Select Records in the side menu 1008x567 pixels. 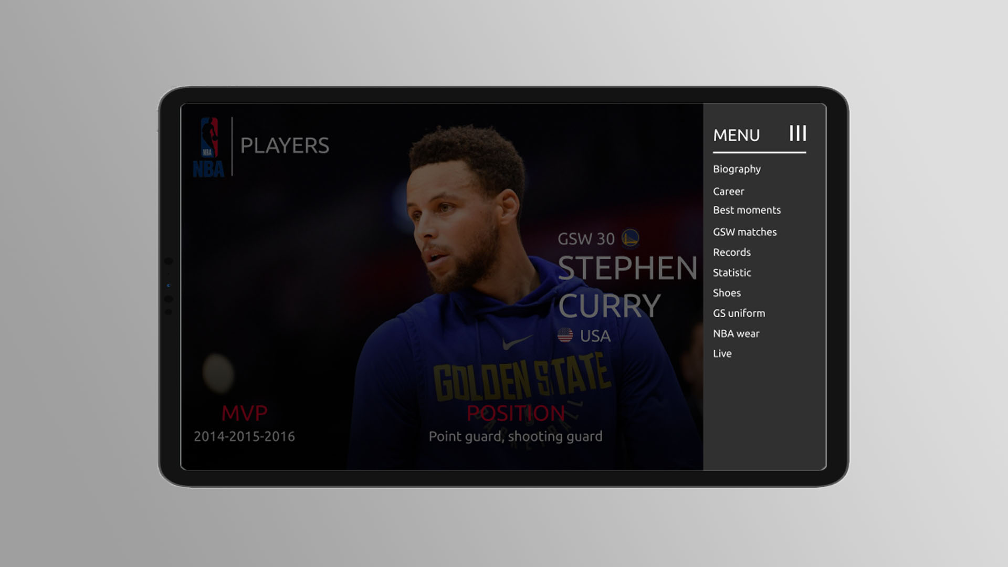731,253
